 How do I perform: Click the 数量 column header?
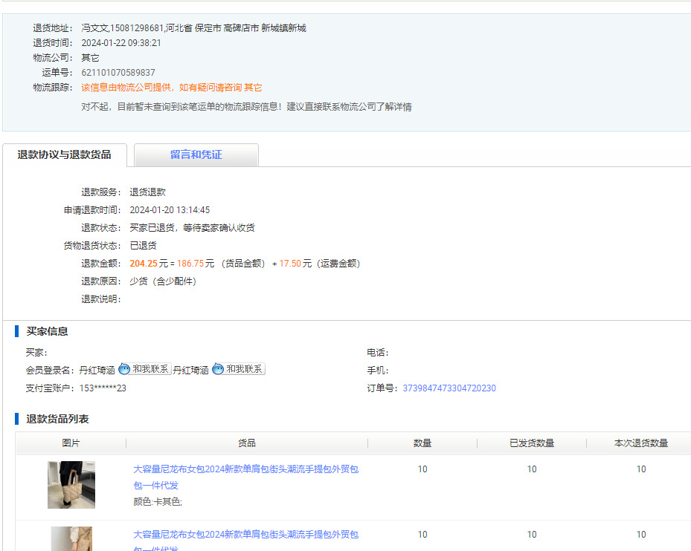(422, 443)
